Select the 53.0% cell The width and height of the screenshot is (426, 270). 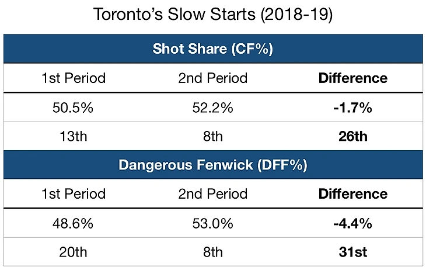click(213, 223)
